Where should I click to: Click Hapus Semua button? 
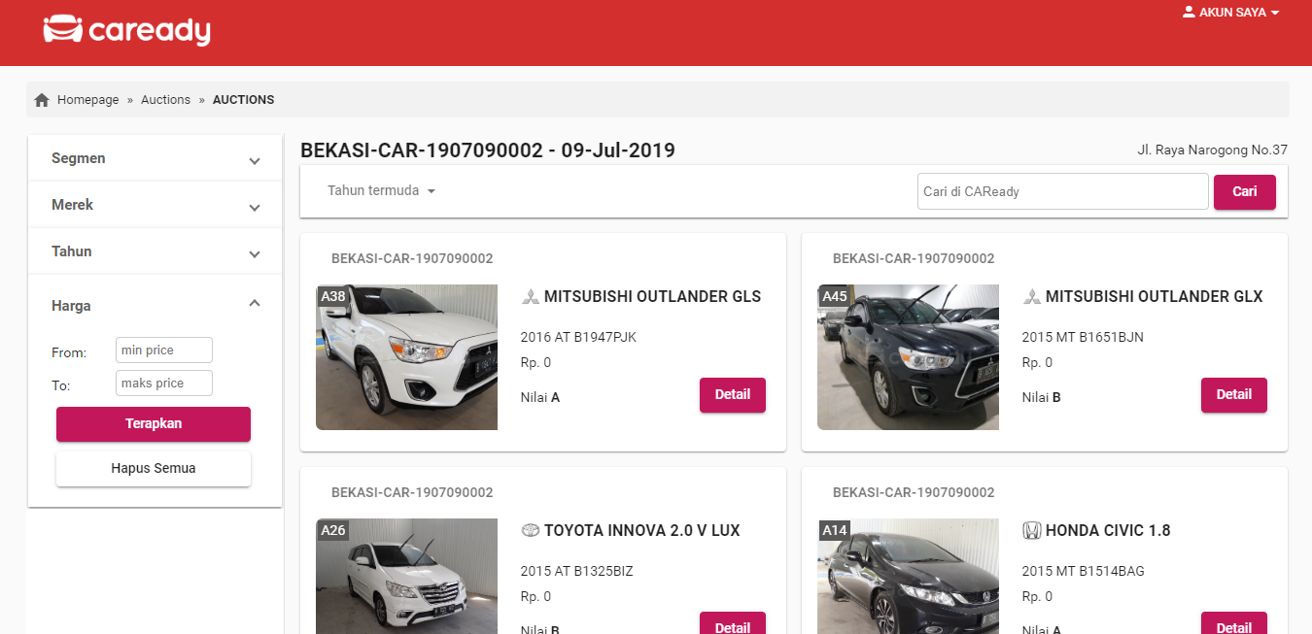point(154,469)
